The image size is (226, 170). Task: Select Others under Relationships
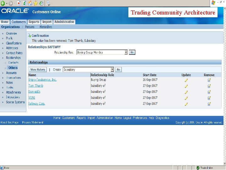tap(13, 68)
